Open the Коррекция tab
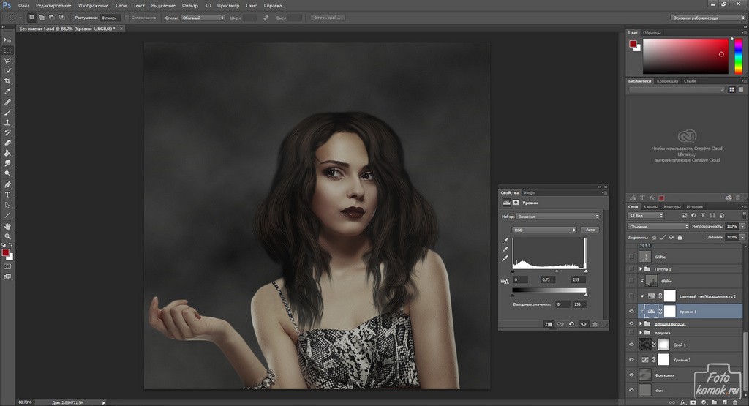 pos(667,81)
